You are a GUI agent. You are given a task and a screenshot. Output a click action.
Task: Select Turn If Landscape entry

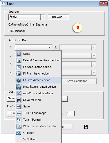tap(38, 113)
